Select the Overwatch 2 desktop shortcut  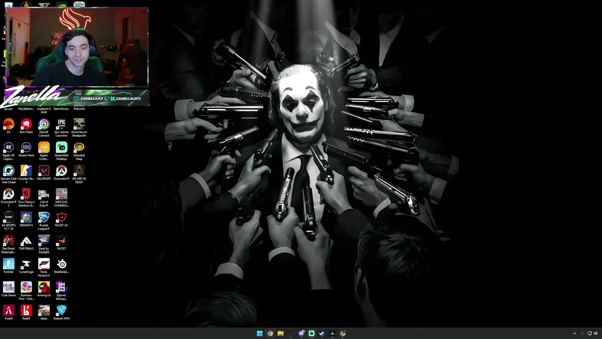coord(8,198)
